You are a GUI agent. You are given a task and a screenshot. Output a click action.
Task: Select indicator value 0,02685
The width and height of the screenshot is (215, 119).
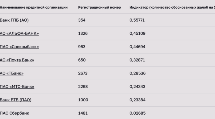tap(137, 113)
